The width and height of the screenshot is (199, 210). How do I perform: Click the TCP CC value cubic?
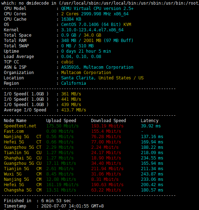click(67, 62)
